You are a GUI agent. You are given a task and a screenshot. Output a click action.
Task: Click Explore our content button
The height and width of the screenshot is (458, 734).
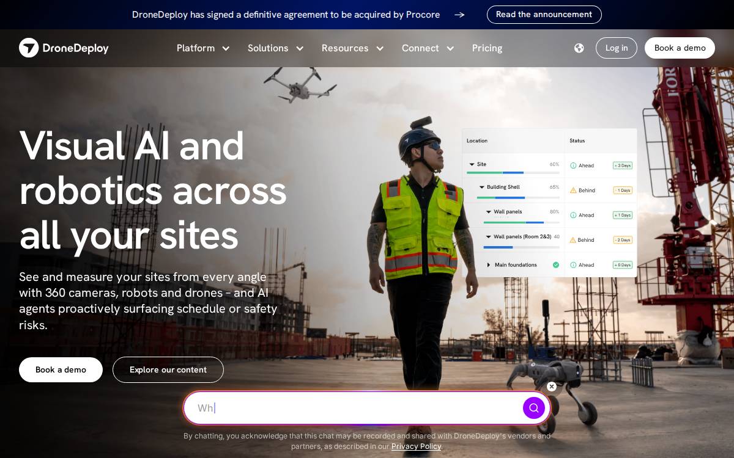168,370
